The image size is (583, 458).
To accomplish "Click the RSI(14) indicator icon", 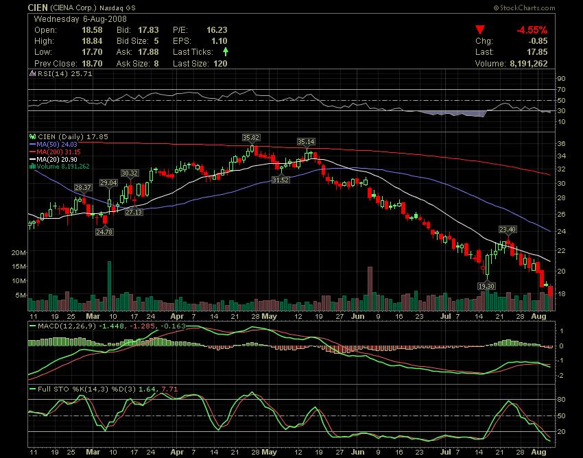I will 32,73.
